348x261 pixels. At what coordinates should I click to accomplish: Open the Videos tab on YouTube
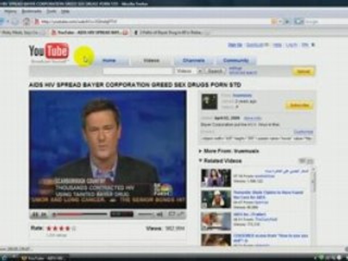pos(152,61)
